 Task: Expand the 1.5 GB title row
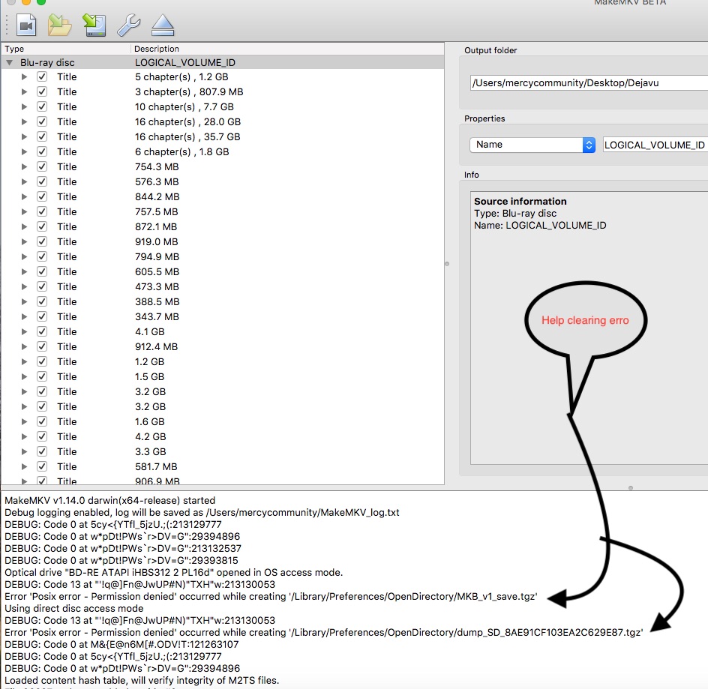pos(24,376)
